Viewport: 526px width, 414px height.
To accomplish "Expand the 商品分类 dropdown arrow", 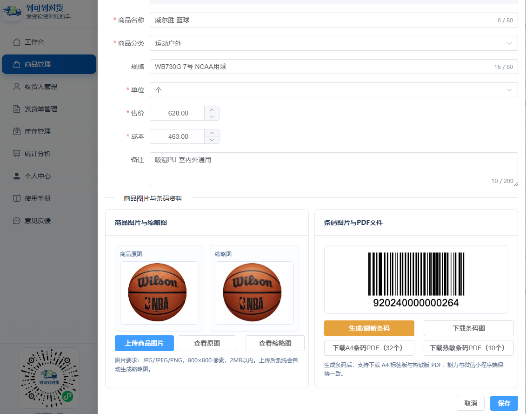I will click(x=509, y=43).
